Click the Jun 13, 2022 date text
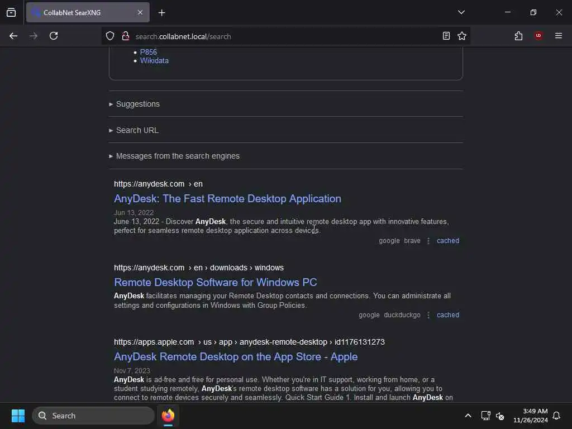This screenshot has width=572, height=429. [x=134, y=213]
